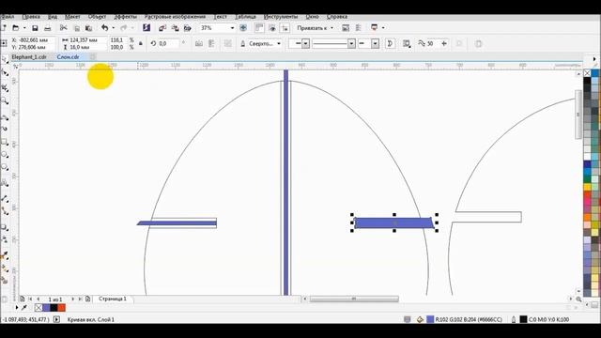Viewport: 601px width, 338px height.
Task: Click the Paste clipboard icon
Action: (88, 28)
